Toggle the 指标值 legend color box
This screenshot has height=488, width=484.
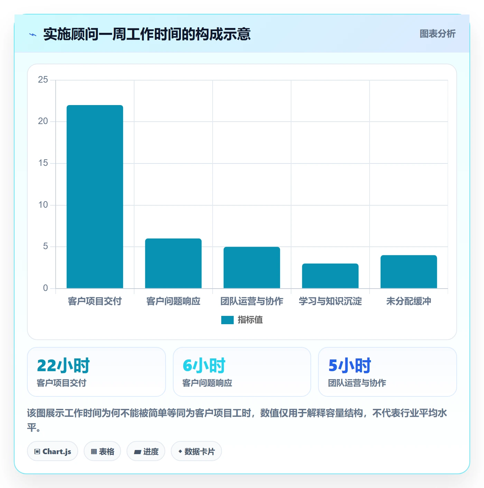[227, 320]
